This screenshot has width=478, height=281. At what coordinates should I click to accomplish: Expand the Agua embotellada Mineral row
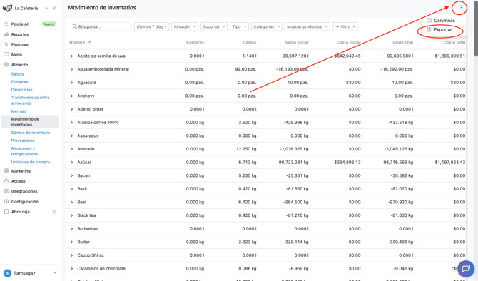coord(71,69)
